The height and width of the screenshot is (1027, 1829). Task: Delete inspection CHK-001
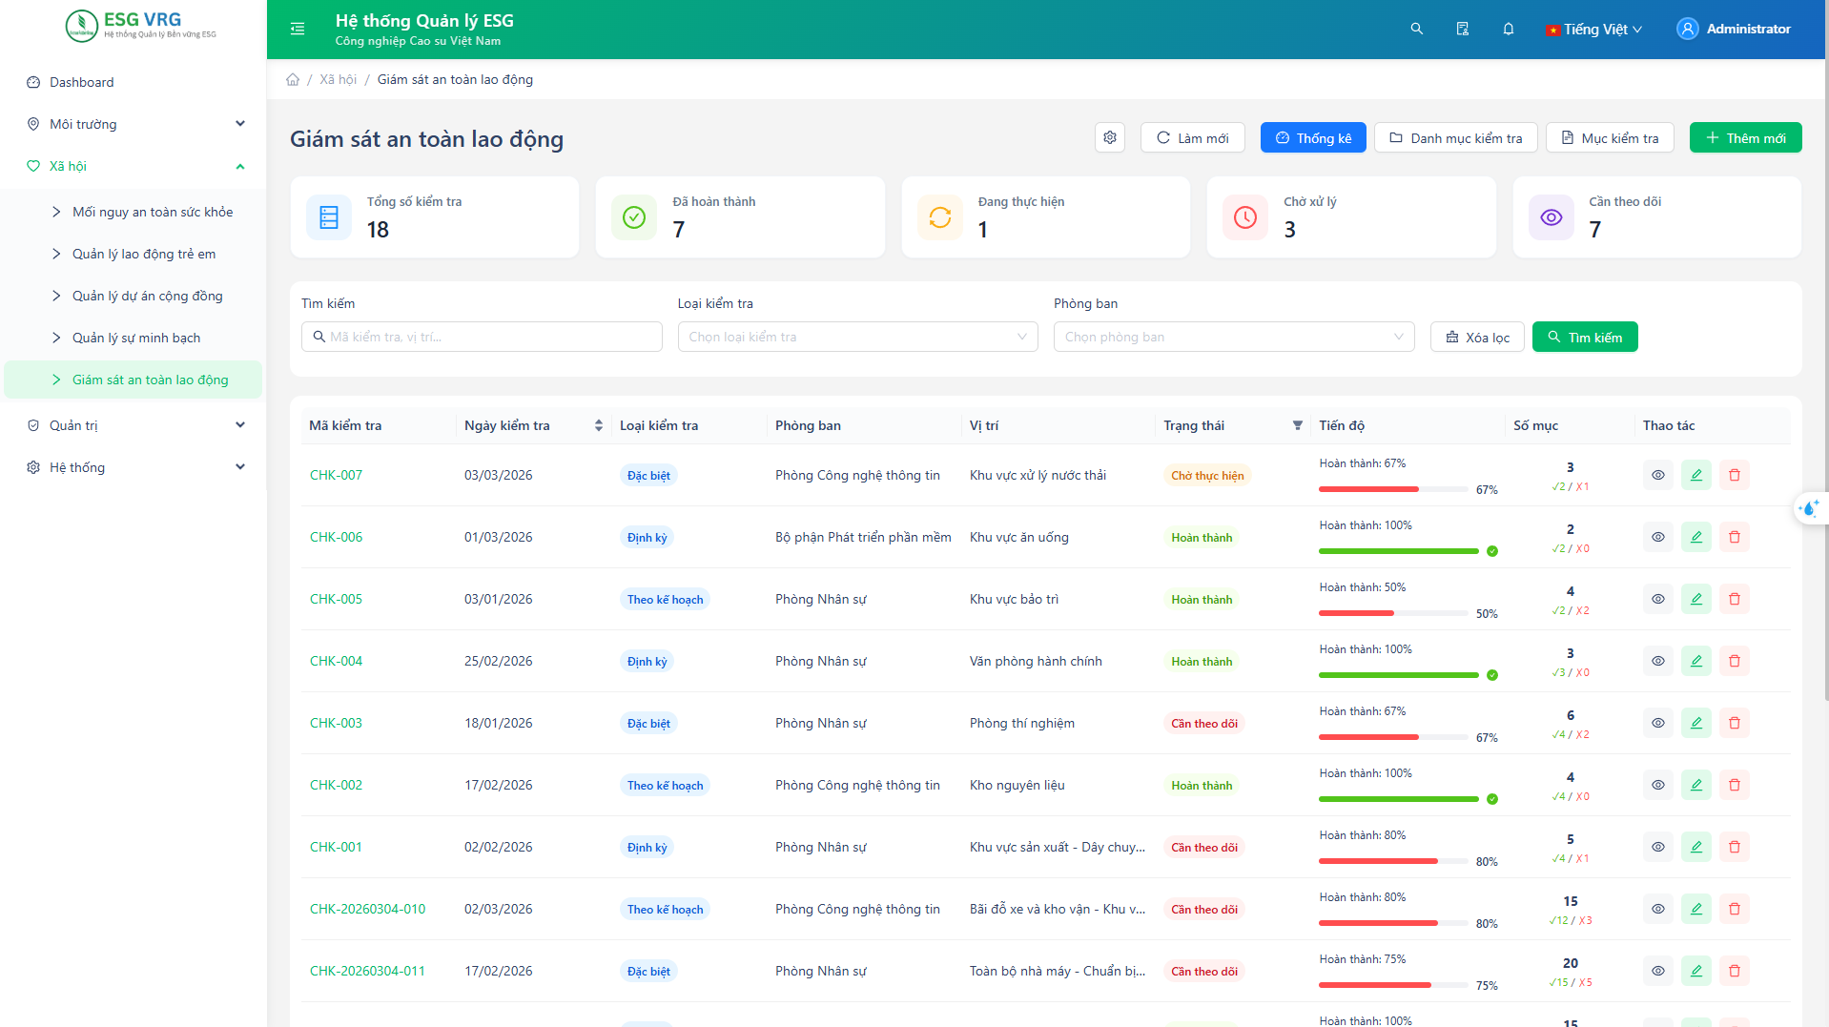pos(1735,847)
